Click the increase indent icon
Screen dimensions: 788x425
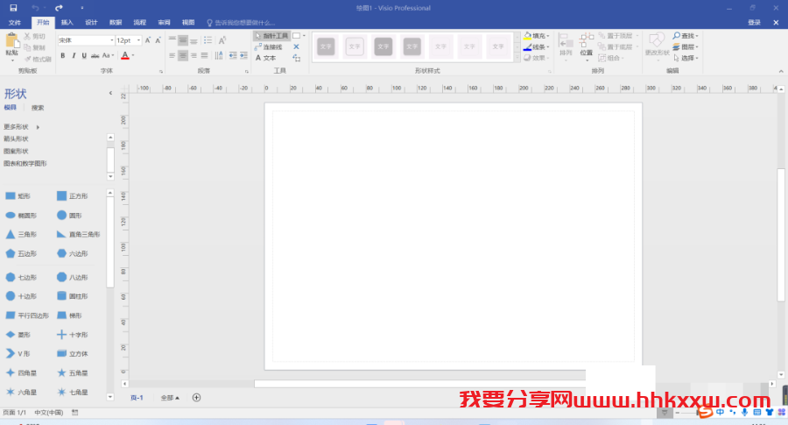click(243, 55)
